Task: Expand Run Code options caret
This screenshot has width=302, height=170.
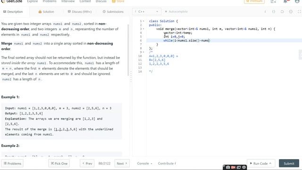Action: (270, 163)
